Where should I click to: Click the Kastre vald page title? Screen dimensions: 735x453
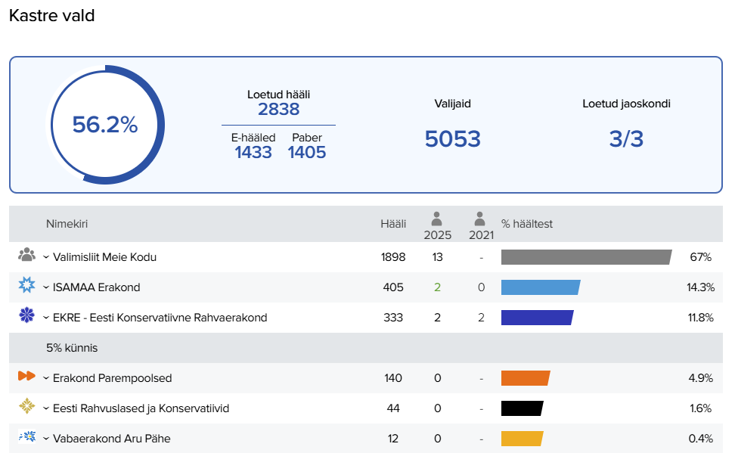click(x=51, y=15)
